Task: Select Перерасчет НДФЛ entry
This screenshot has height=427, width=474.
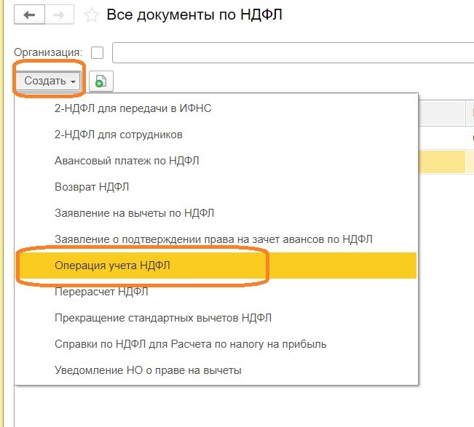Action: (216, 292)
